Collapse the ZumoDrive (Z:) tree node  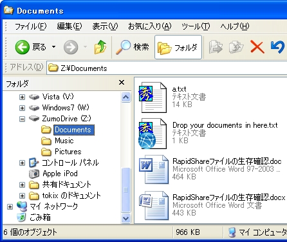22,119
